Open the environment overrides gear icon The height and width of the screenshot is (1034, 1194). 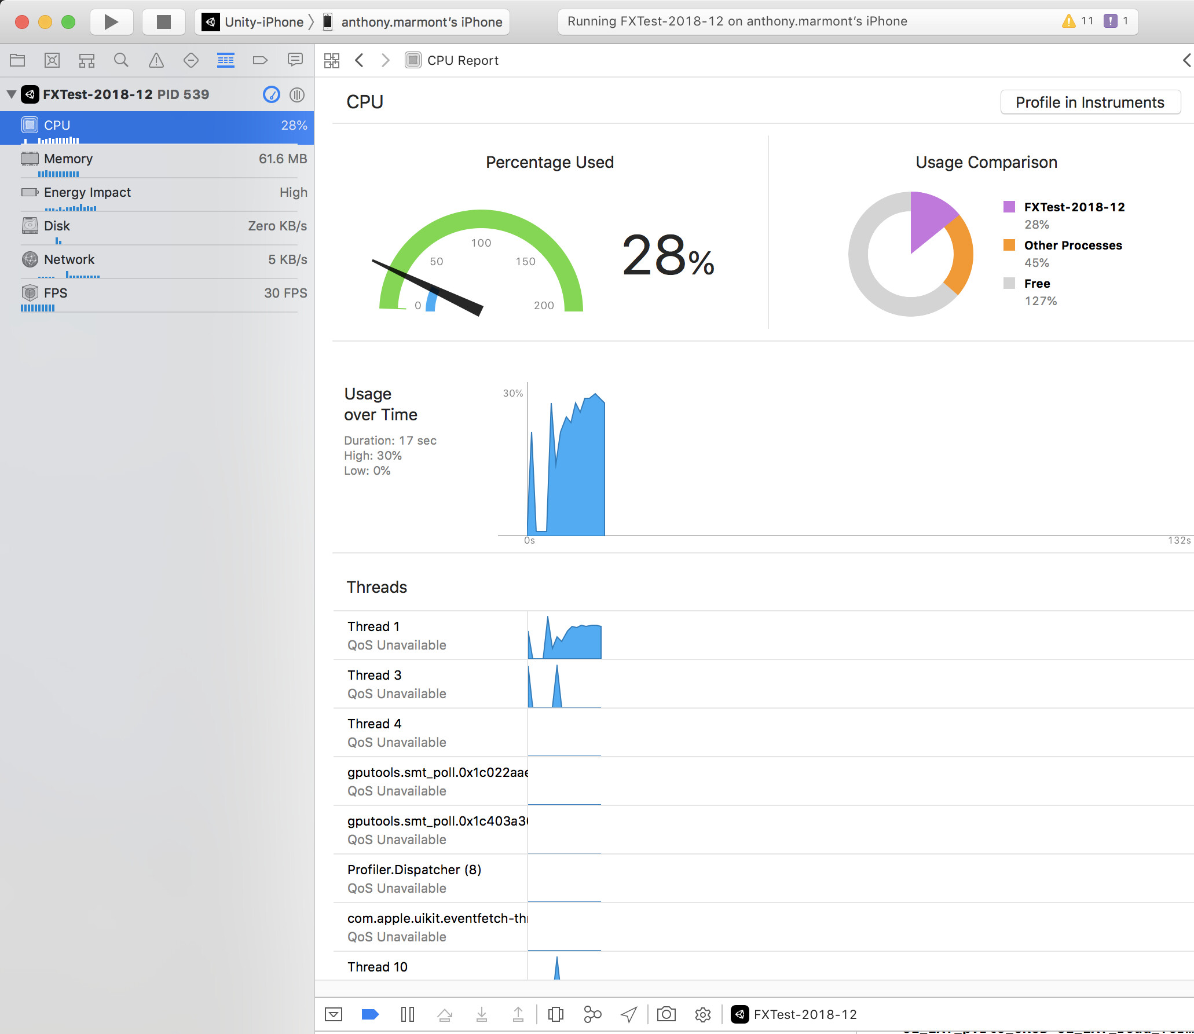(x=702, y=1014)
